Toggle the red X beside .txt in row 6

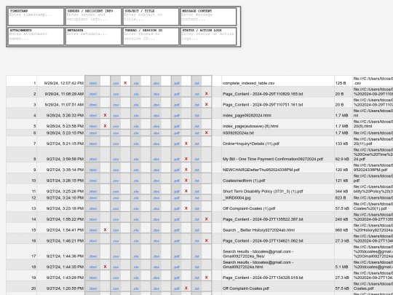(206, 133)
